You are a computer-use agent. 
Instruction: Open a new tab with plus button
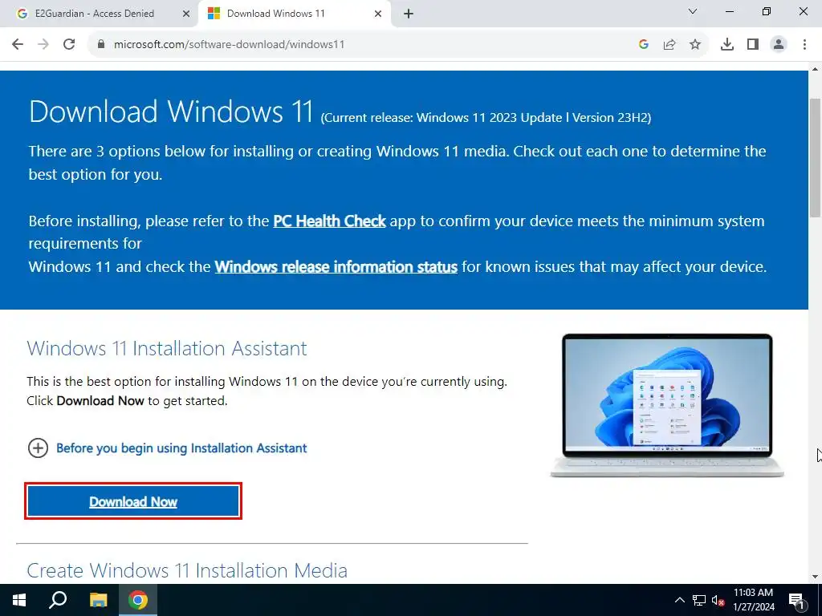[409, 14]
